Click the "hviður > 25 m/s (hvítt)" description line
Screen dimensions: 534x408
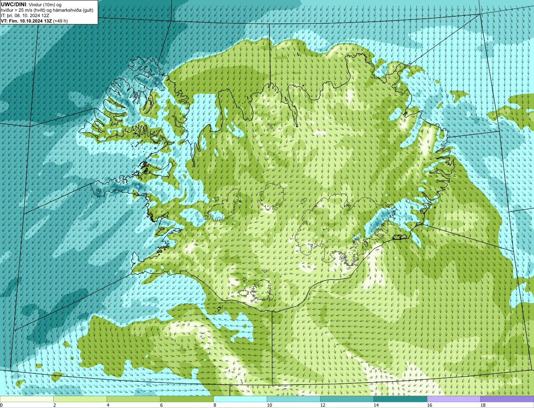point(47,10)
